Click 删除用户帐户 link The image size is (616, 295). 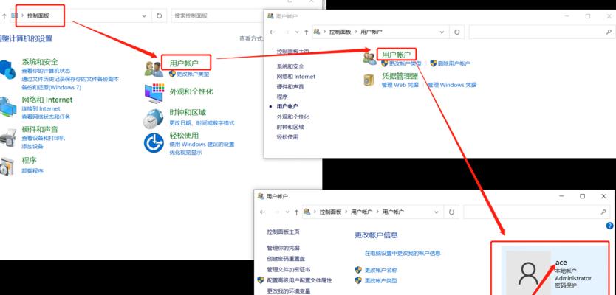click(454, 63)
